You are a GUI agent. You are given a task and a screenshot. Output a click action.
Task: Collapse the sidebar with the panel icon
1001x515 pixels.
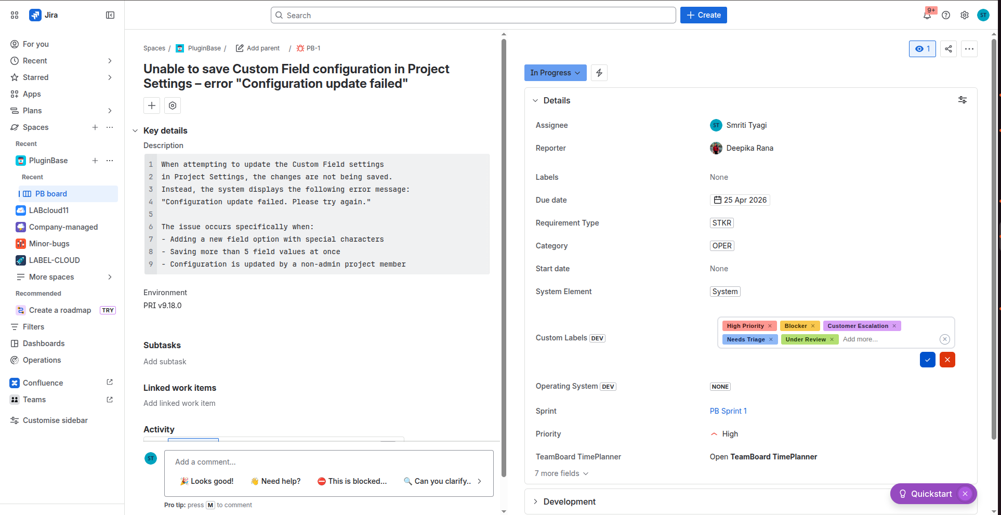click(110, 15)
